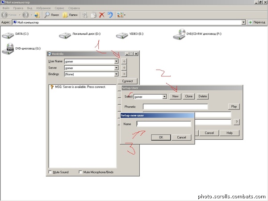
Task: Click Help in Setup User dialog
Action: tap(230, 133)
